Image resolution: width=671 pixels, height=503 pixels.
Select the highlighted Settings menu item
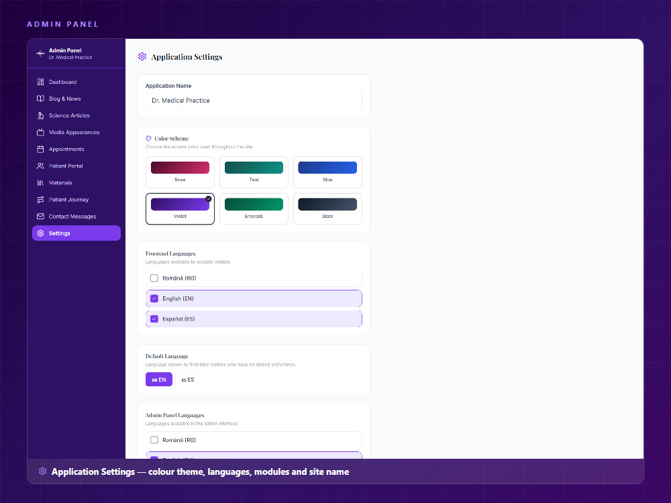click(76, 233)
